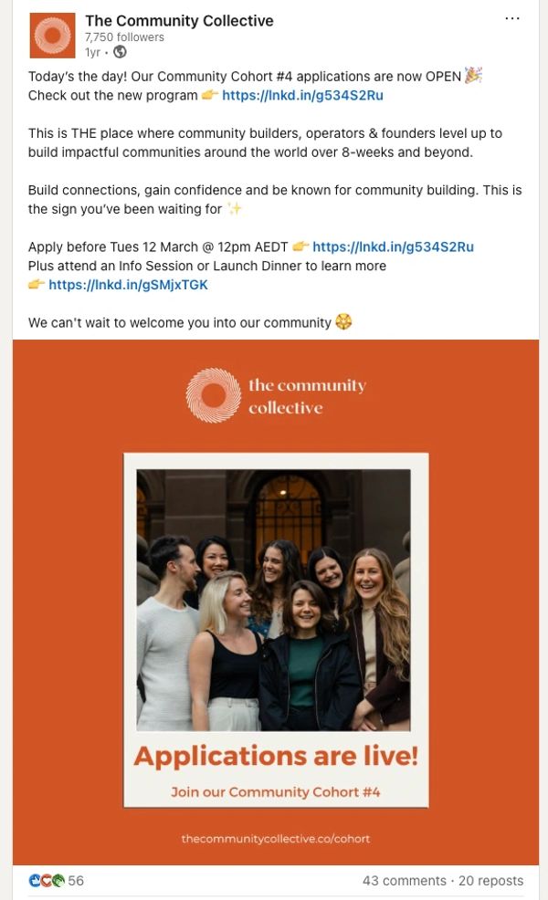This screenshot has width=548, height=900.
Task: Click the globe public visibility icon
Action: (120, 52)
